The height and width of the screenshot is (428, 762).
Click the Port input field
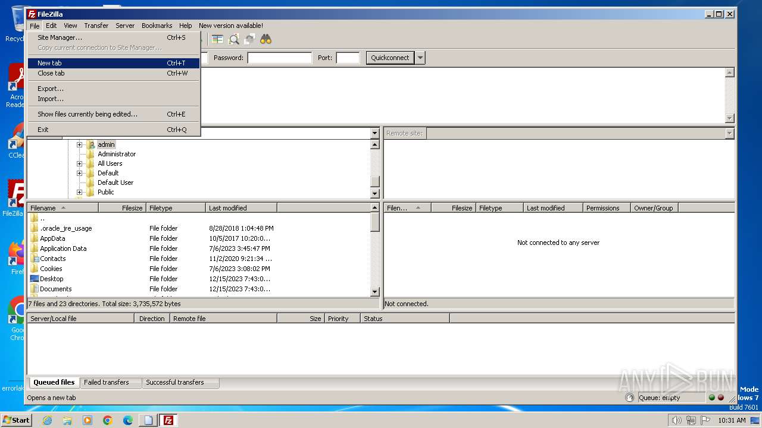point(348,58)
